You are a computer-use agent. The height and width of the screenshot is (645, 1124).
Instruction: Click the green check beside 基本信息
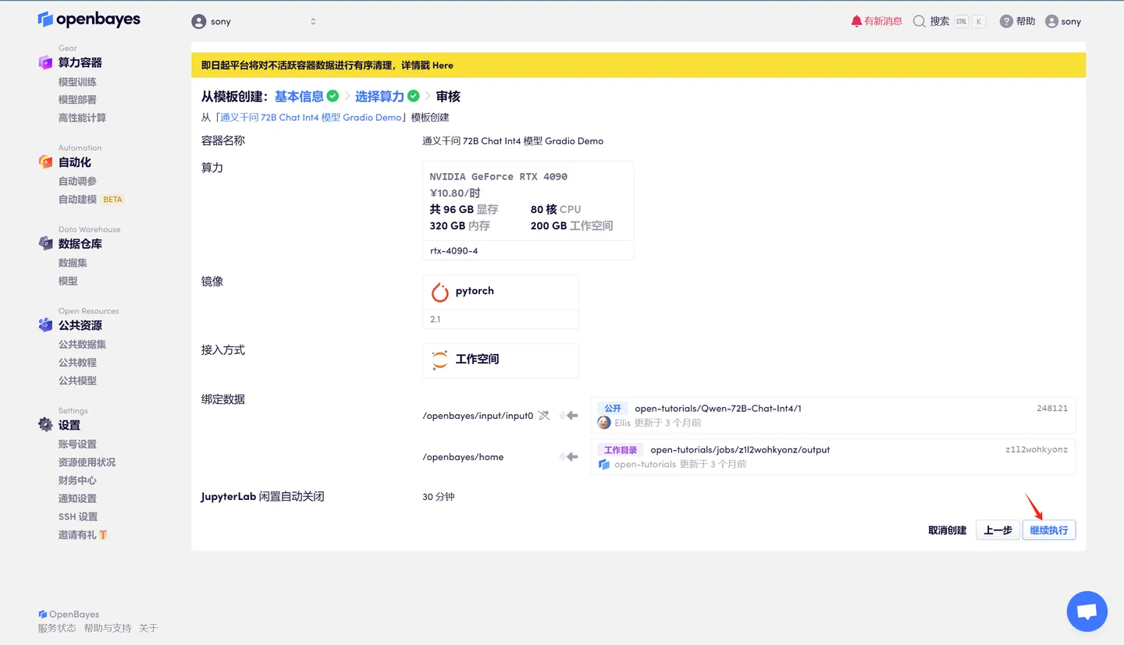[x=333, y=96]
